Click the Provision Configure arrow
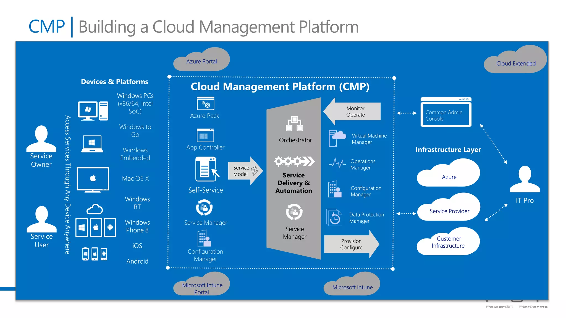 click(x=352, y=244)
